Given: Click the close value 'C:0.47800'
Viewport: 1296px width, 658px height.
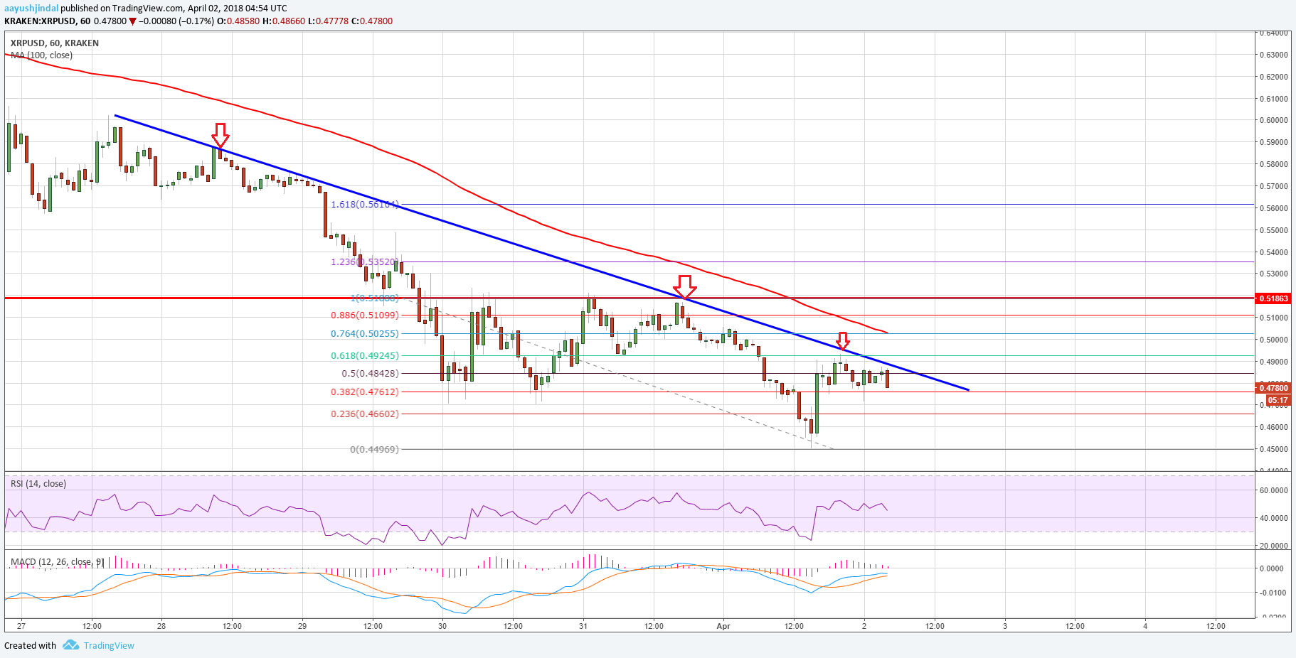Looking at the screenshot, I should tap(372, 21).
